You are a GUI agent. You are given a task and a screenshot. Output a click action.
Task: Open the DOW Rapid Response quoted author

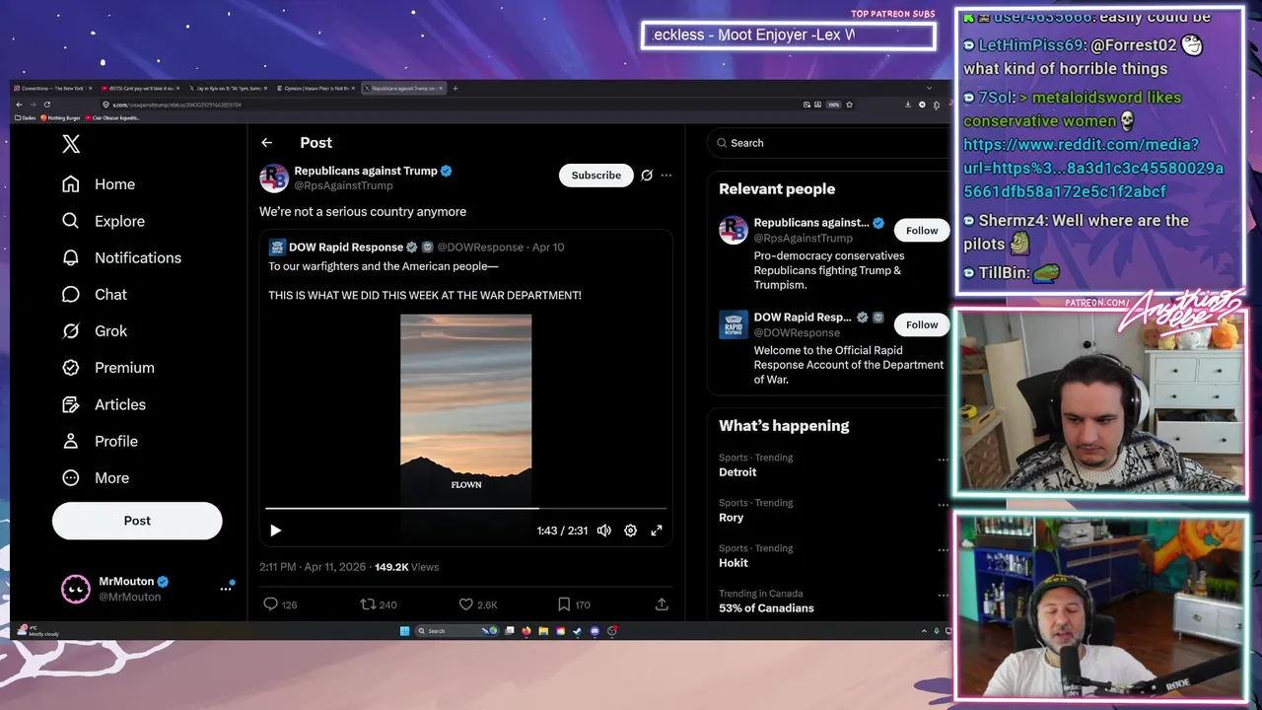346,247
